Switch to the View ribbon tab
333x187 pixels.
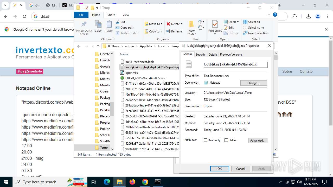pyautogui.click(x=126, y=15)
